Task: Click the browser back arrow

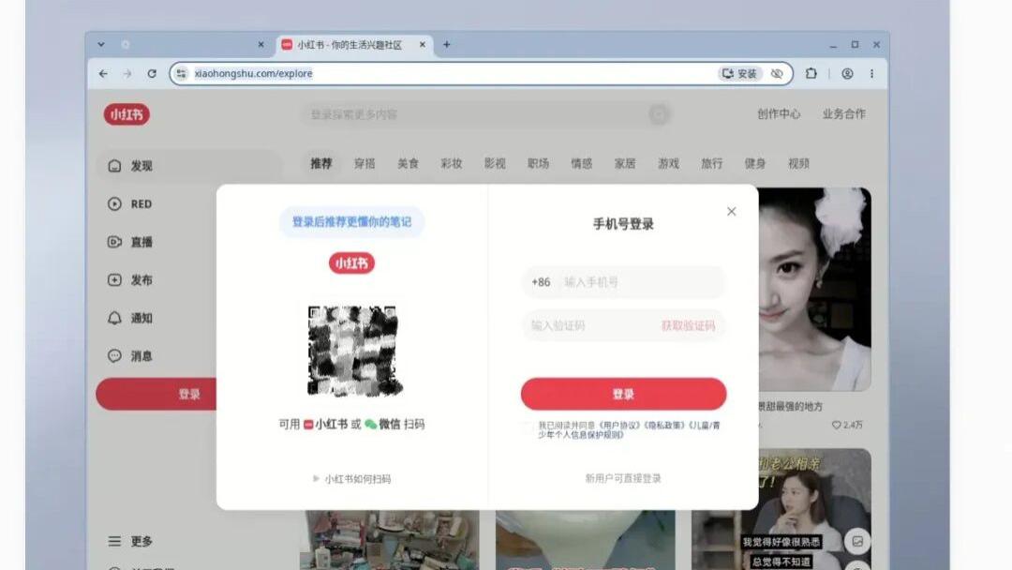Action: click(x=103, y=73)
